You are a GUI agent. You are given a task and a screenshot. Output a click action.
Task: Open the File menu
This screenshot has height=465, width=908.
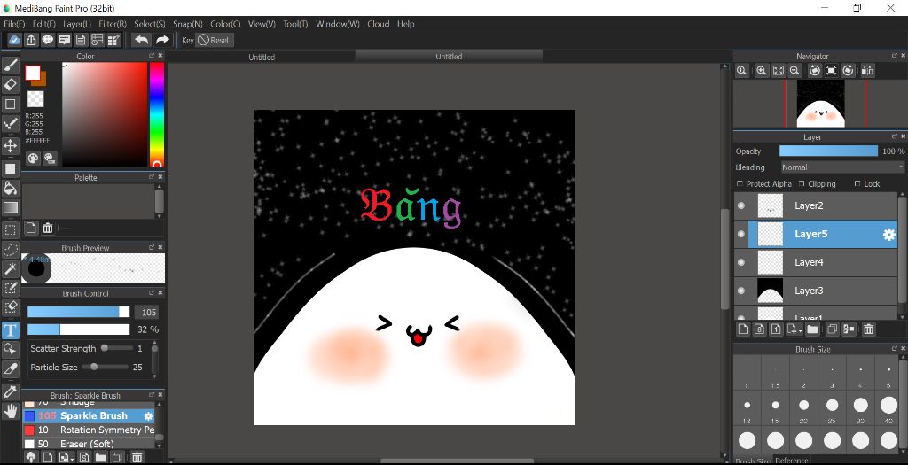pos(14,24)
